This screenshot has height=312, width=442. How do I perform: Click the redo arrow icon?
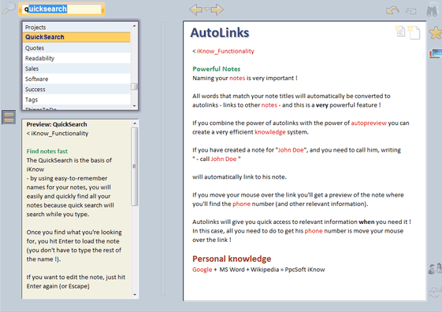[x=410, y=11]
